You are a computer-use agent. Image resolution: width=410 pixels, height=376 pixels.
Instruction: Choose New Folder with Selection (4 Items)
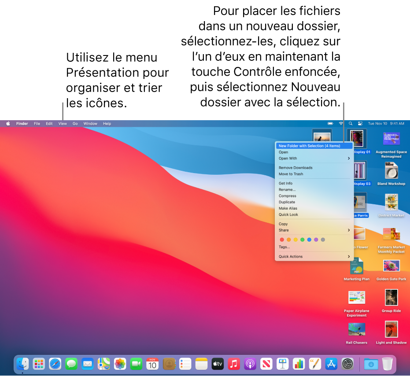click(x=314, y=146)
